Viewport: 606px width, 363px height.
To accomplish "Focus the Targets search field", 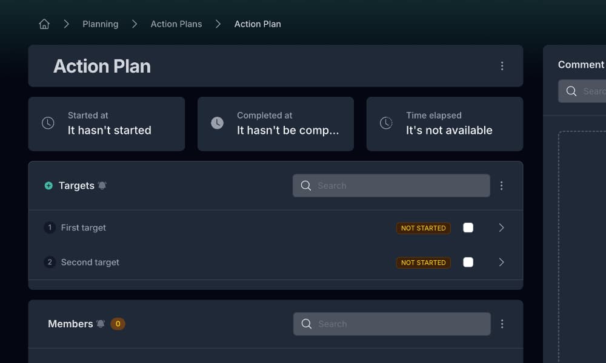I will click(391, 186).
